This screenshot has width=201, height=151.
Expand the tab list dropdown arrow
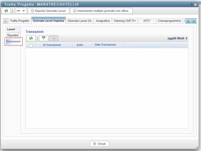(194, 21)
